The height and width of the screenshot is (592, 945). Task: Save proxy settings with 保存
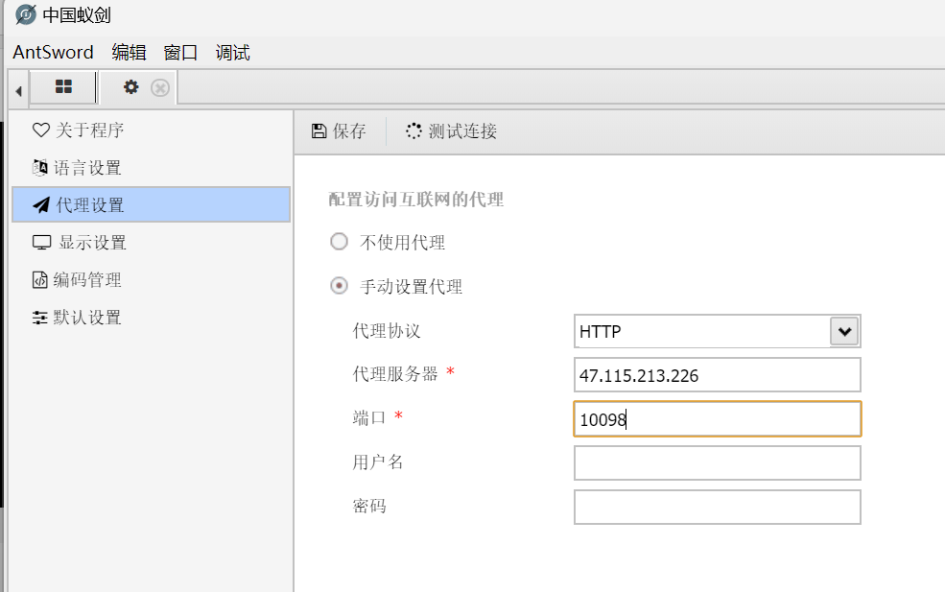(x=339, y=130)
